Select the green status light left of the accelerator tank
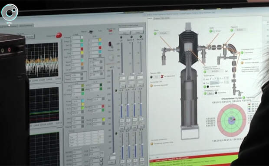 [x=155, y=33]
